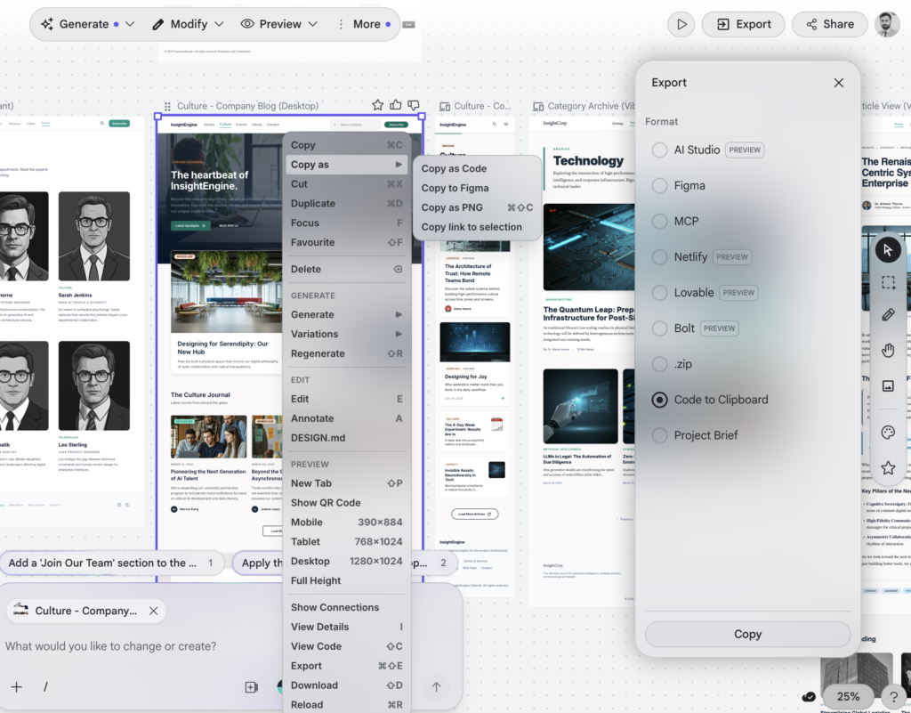
Task: Click the drag handle beside Culture frame title
Action: (167, 106)
